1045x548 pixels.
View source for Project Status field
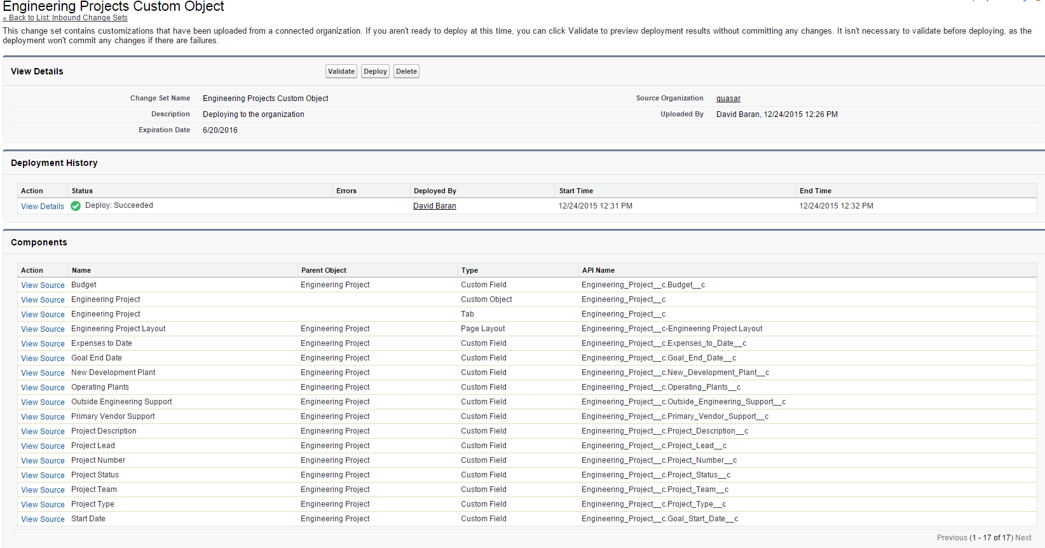pyautogui.click(x=43, y=476)
